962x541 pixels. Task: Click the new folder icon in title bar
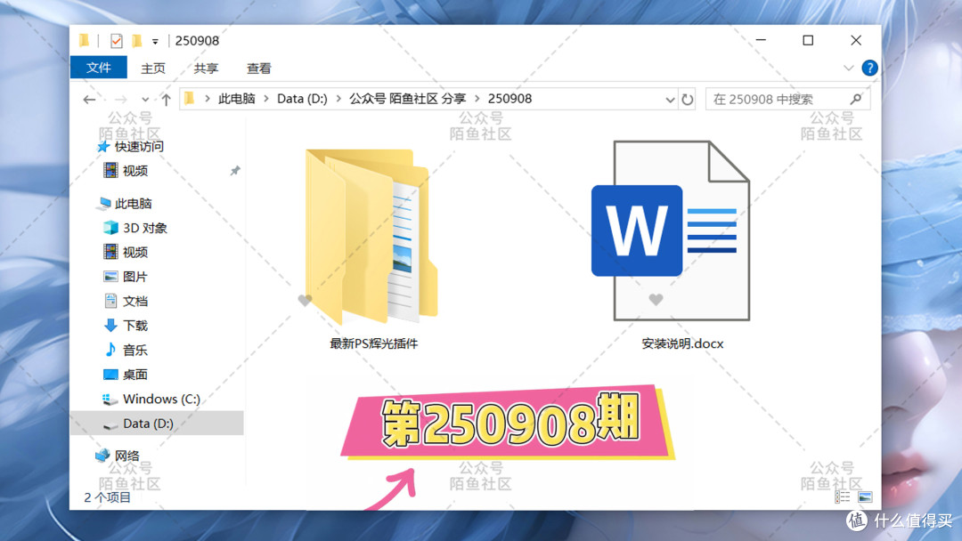coord(137,41)
